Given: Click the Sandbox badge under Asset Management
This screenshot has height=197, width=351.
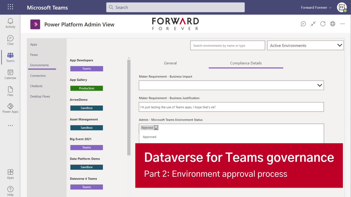Looking at the screenshot, I should (87, 128).
